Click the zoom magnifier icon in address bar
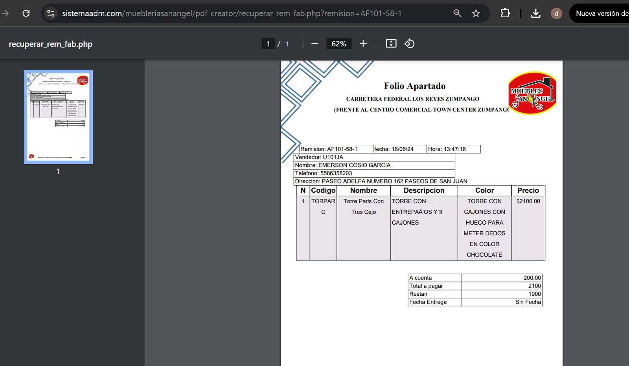Image resolution: width=629 pixels, height=366 pixels. coord(457,13)
